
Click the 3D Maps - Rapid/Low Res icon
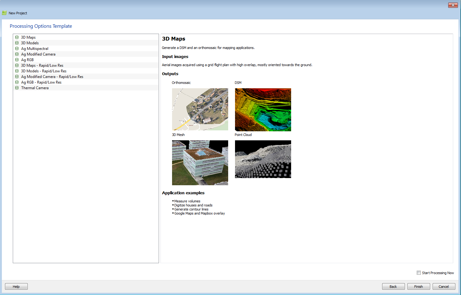click(17, 65)
